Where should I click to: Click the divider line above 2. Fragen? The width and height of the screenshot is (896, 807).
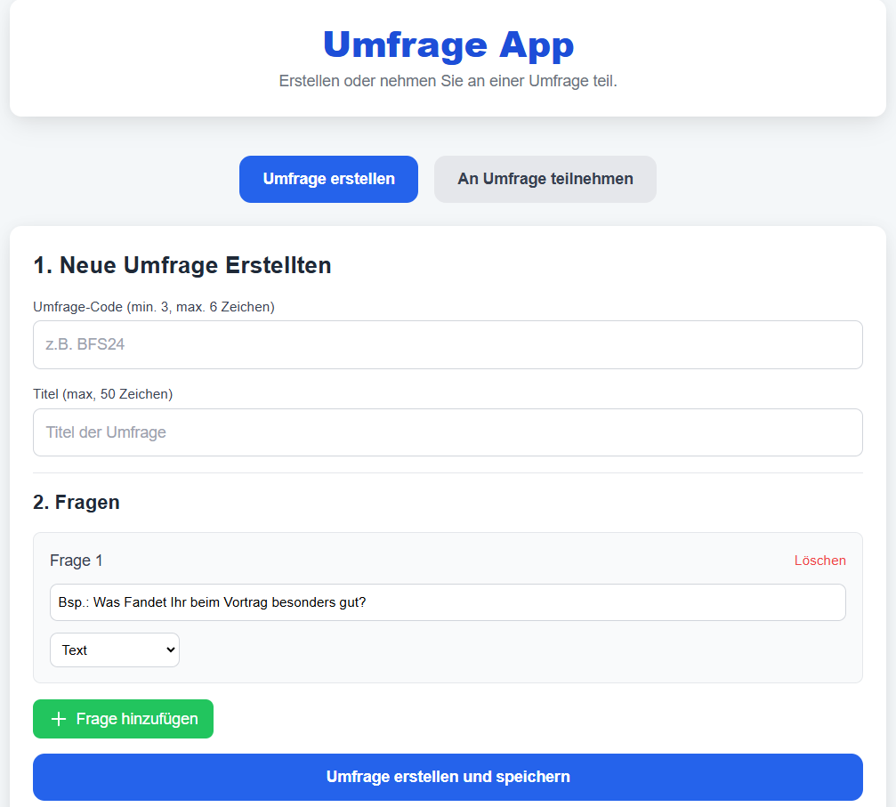click(x=448, y=472)
